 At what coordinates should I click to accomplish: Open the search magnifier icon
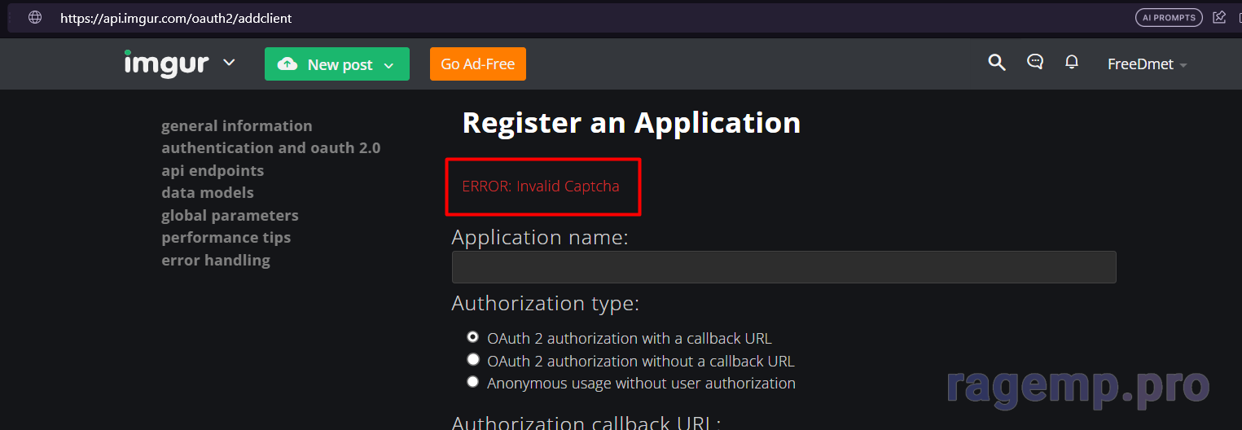click(996, 63)
